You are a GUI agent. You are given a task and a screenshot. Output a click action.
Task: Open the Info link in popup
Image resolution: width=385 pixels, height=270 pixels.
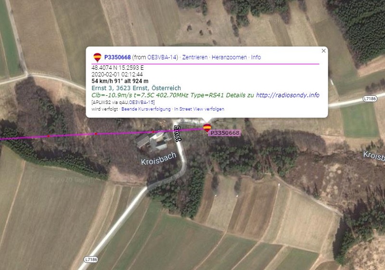tap(256, 57)
